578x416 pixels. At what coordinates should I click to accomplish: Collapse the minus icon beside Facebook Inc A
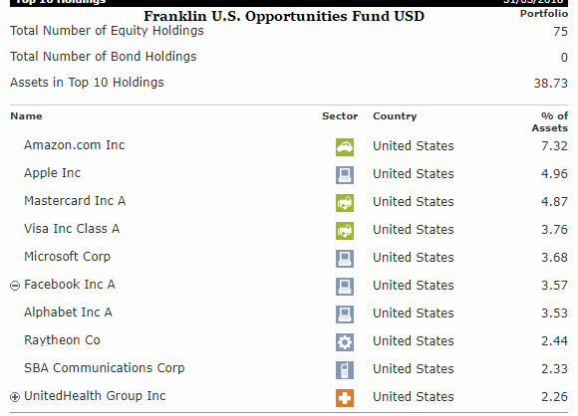pyautogui.click(x=15, y=286)
